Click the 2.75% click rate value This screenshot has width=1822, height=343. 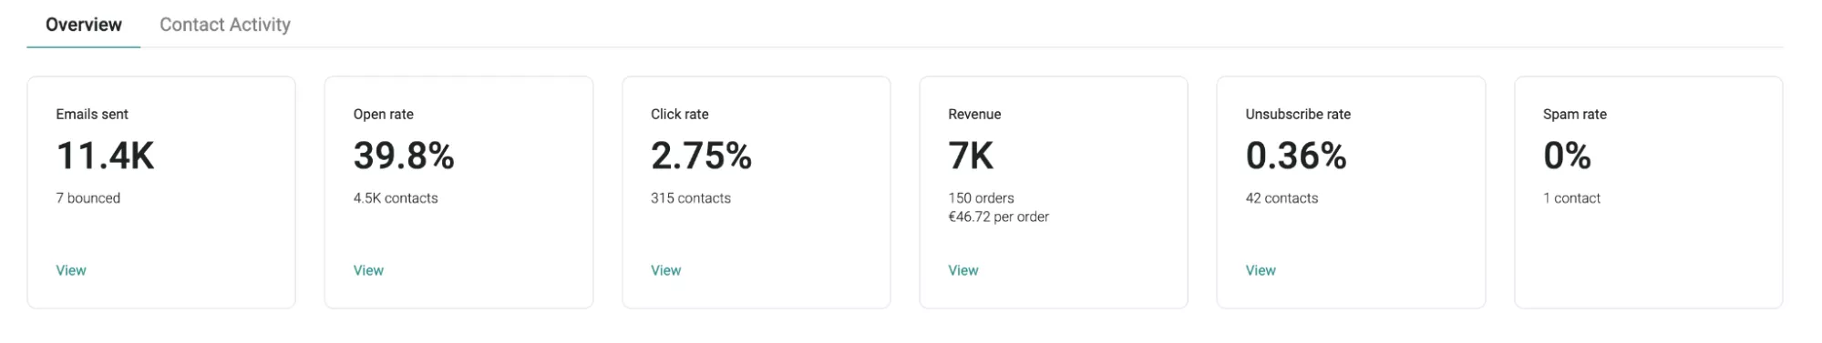pyautogui.click(x=702, y=156)
